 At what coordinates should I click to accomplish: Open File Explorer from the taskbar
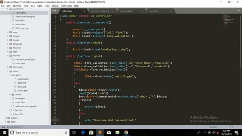pyautogui.click(x=118, y=133)
